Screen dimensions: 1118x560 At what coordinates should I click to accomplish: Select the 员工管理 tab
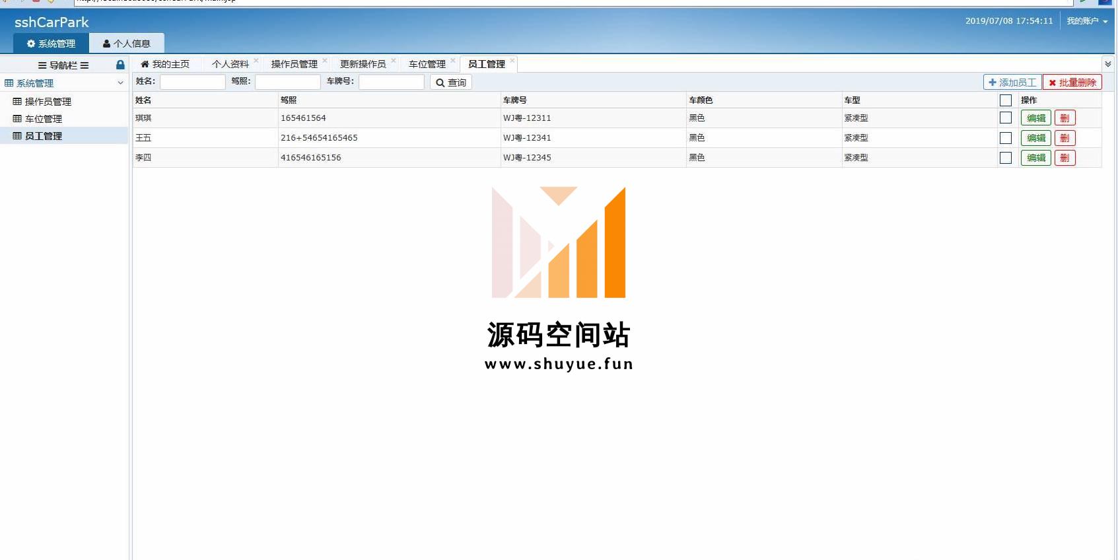pyautogui.click(x=487, y=64)
